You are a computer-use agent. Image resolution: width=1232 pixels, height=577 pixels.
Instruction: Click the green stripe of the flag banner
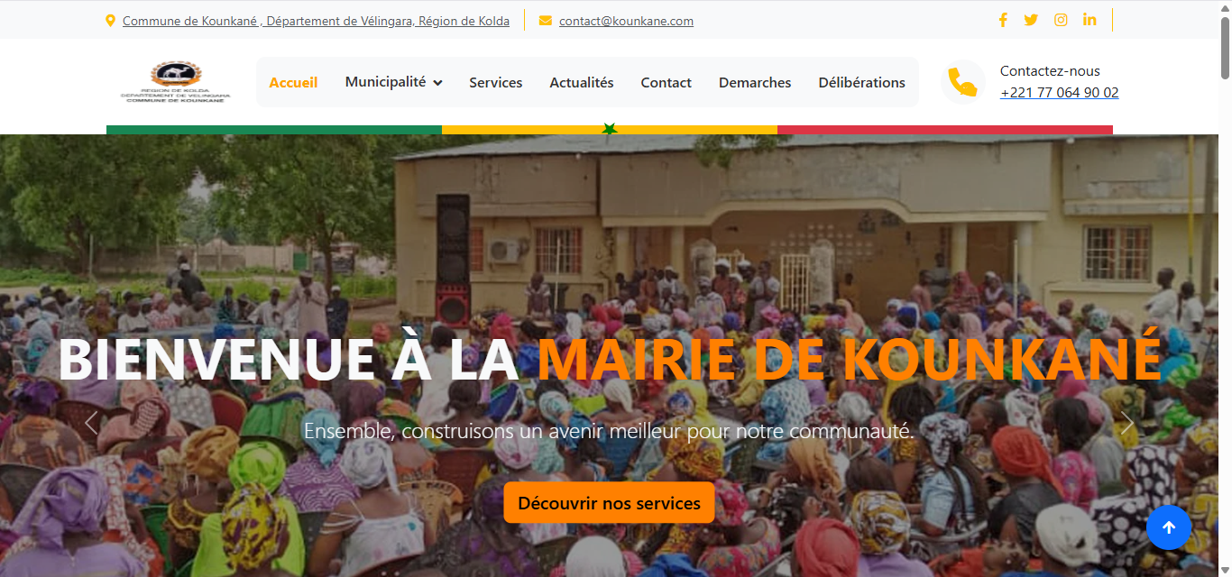click(x=271, y=129)
